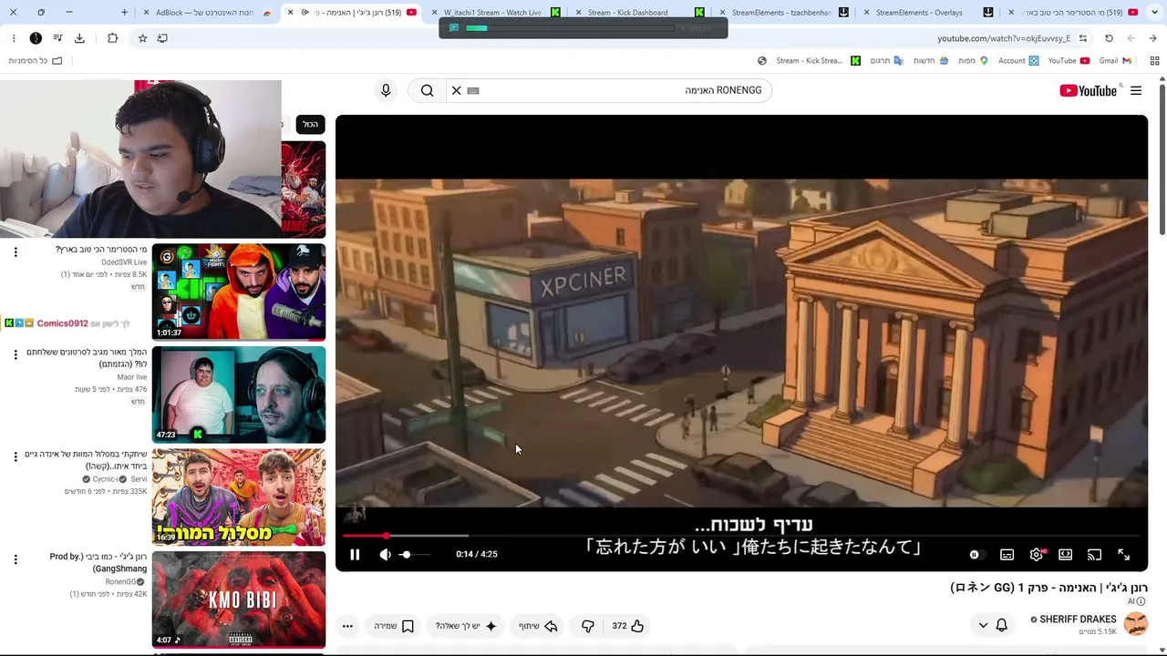Viewport: 1167px width, 656px height.
Task: Bookmark this page with the star icon
Action: [142, 38]
